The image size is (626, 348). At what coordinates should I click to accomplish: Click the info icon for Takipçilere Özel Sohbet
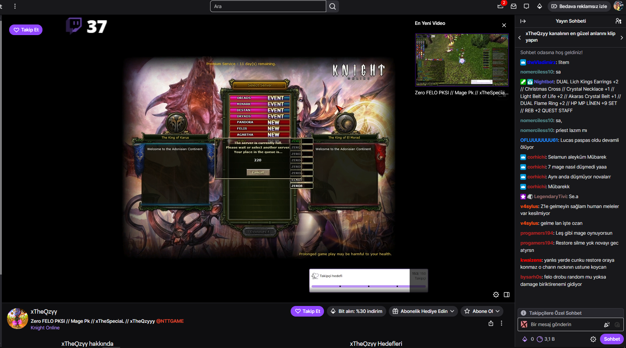click(x=523, y=313)
